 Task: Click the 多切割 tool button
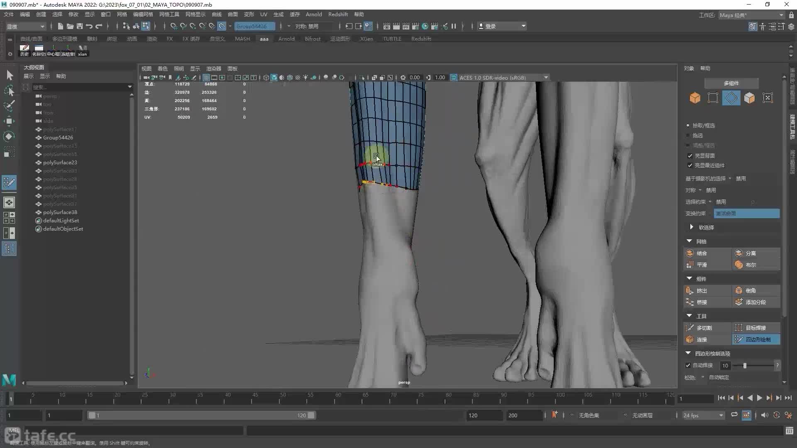pos(707,328)
